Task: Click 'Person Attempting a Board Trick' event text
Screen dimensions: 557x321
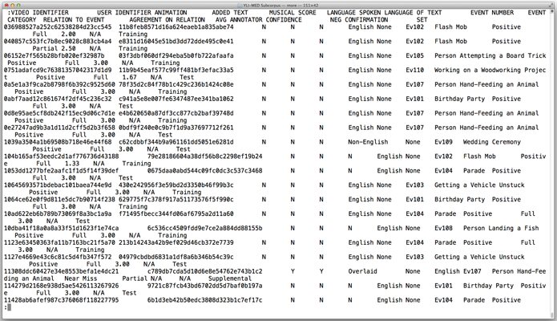Action: 490,55
